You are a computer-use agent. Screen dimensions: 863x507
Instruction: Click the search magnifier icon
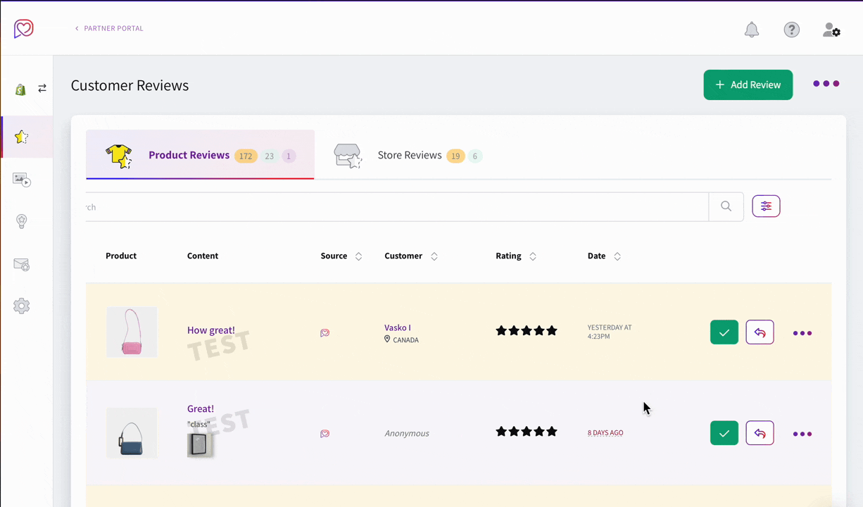point(726,206)
